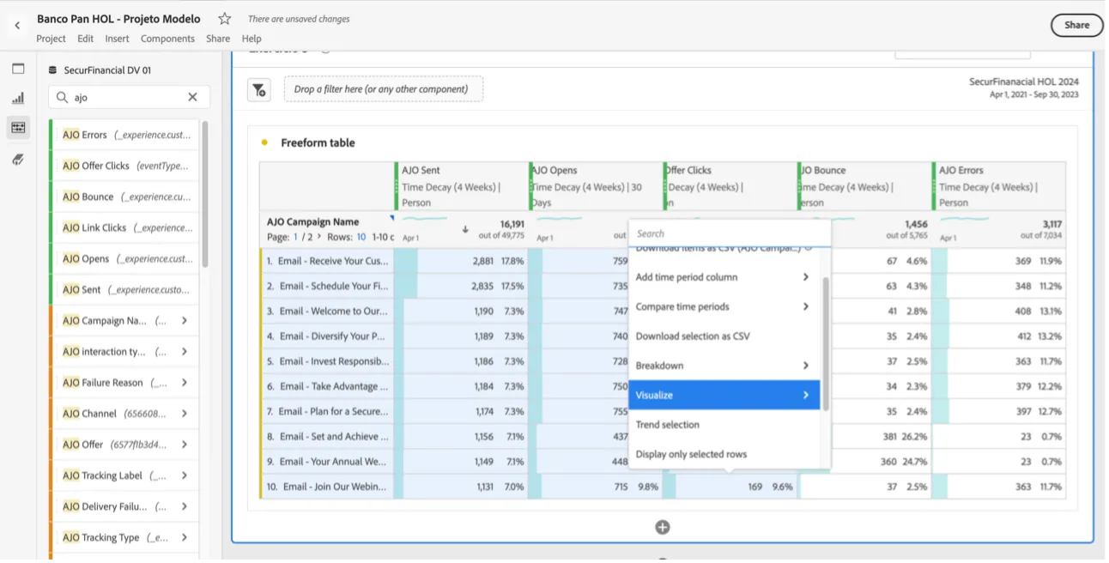Click the Share button at top right
The width and height of the screenshot is (1109, 563).
click(1077, 26)
